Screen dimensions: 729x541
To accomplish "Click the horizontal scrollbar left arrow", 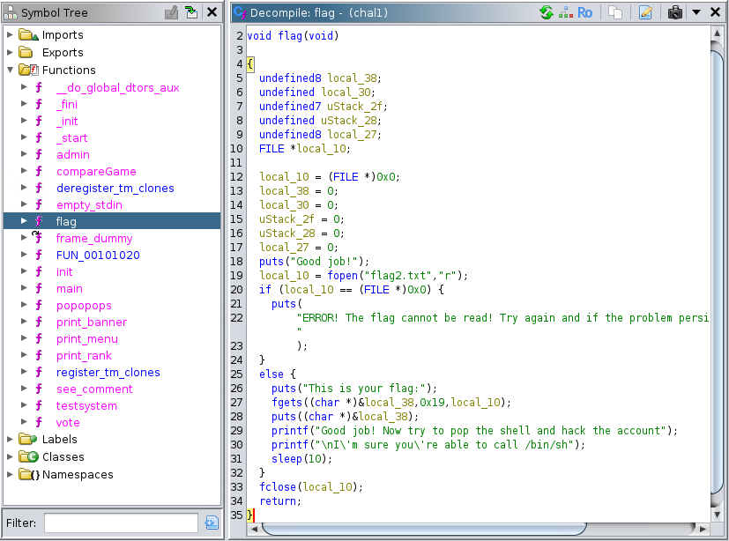I will tap(254, 529).
